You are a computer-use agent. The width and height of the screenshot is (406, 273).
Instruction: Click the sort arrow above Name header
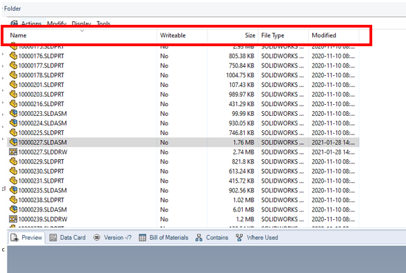82,30
